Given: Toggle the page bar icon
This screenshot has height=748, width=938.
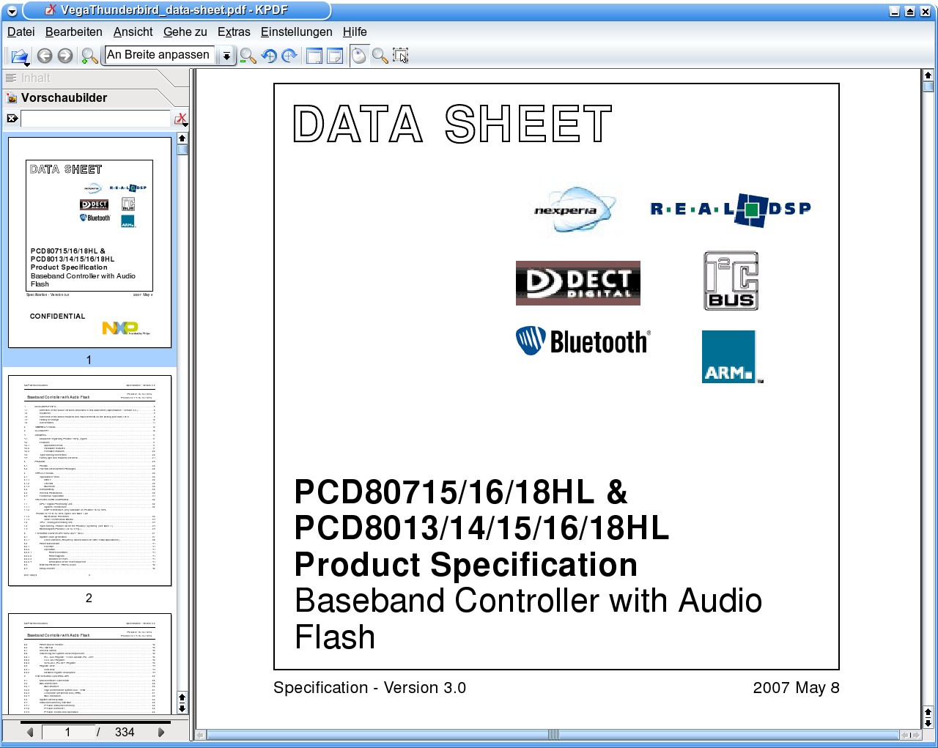Looking at the screenshot, I should pos(335,56).
